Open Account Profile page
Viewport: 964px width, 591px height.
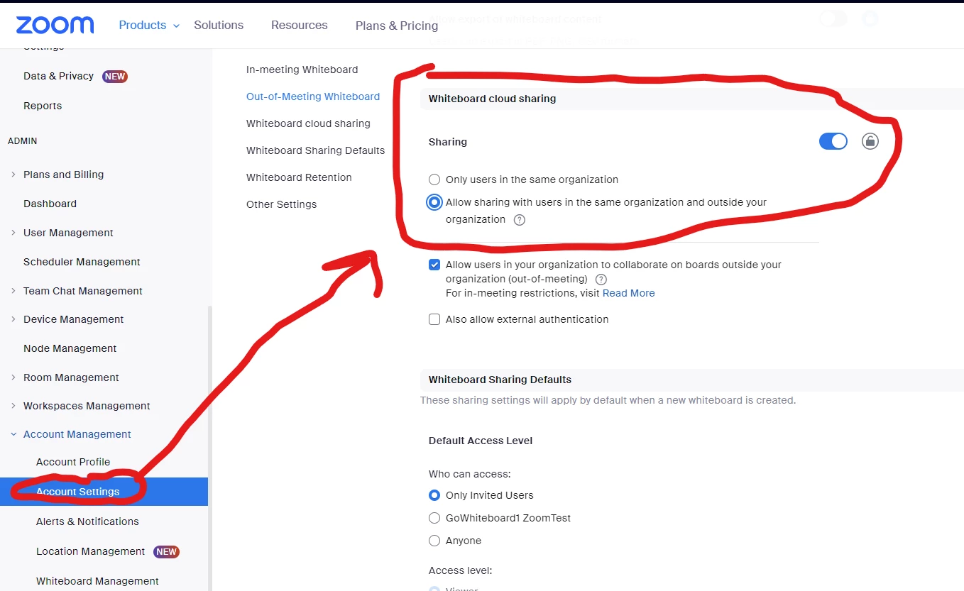click(73, 462)
